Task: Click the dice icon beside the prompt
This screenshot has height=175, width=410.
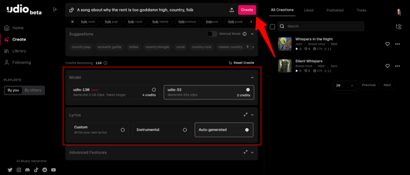Action: coord(71,10)
